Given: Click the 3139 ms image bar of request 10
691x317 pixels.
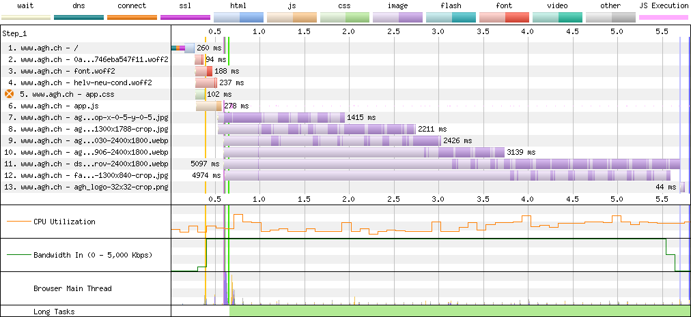Looking at the screenshot, I should point(364,152).
